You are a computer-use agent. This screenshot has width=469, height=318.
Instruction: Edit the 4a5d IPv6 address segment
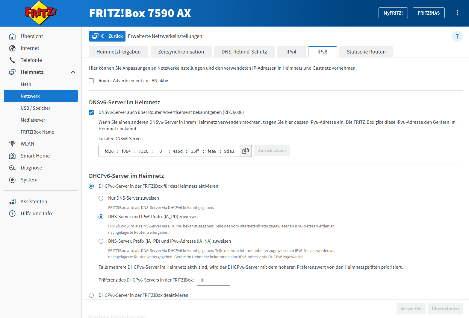tap(178, 151)
